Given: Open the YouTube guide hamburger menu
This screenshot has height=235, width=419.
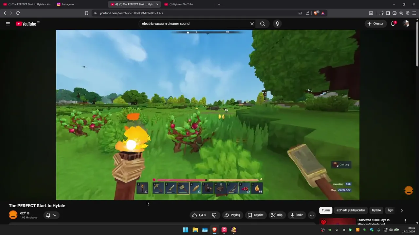Looking at the screenshot, I should [8, 24].
